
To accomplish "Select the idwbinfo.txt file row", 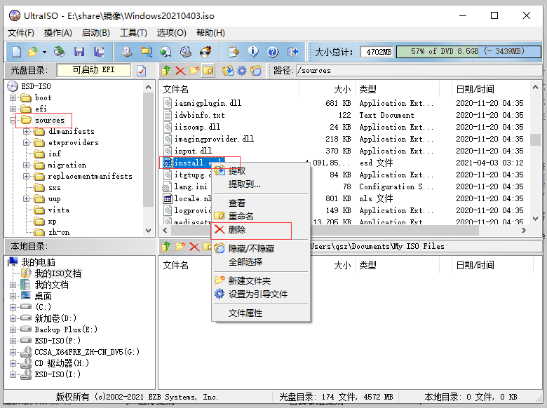I will click(343, 115).
